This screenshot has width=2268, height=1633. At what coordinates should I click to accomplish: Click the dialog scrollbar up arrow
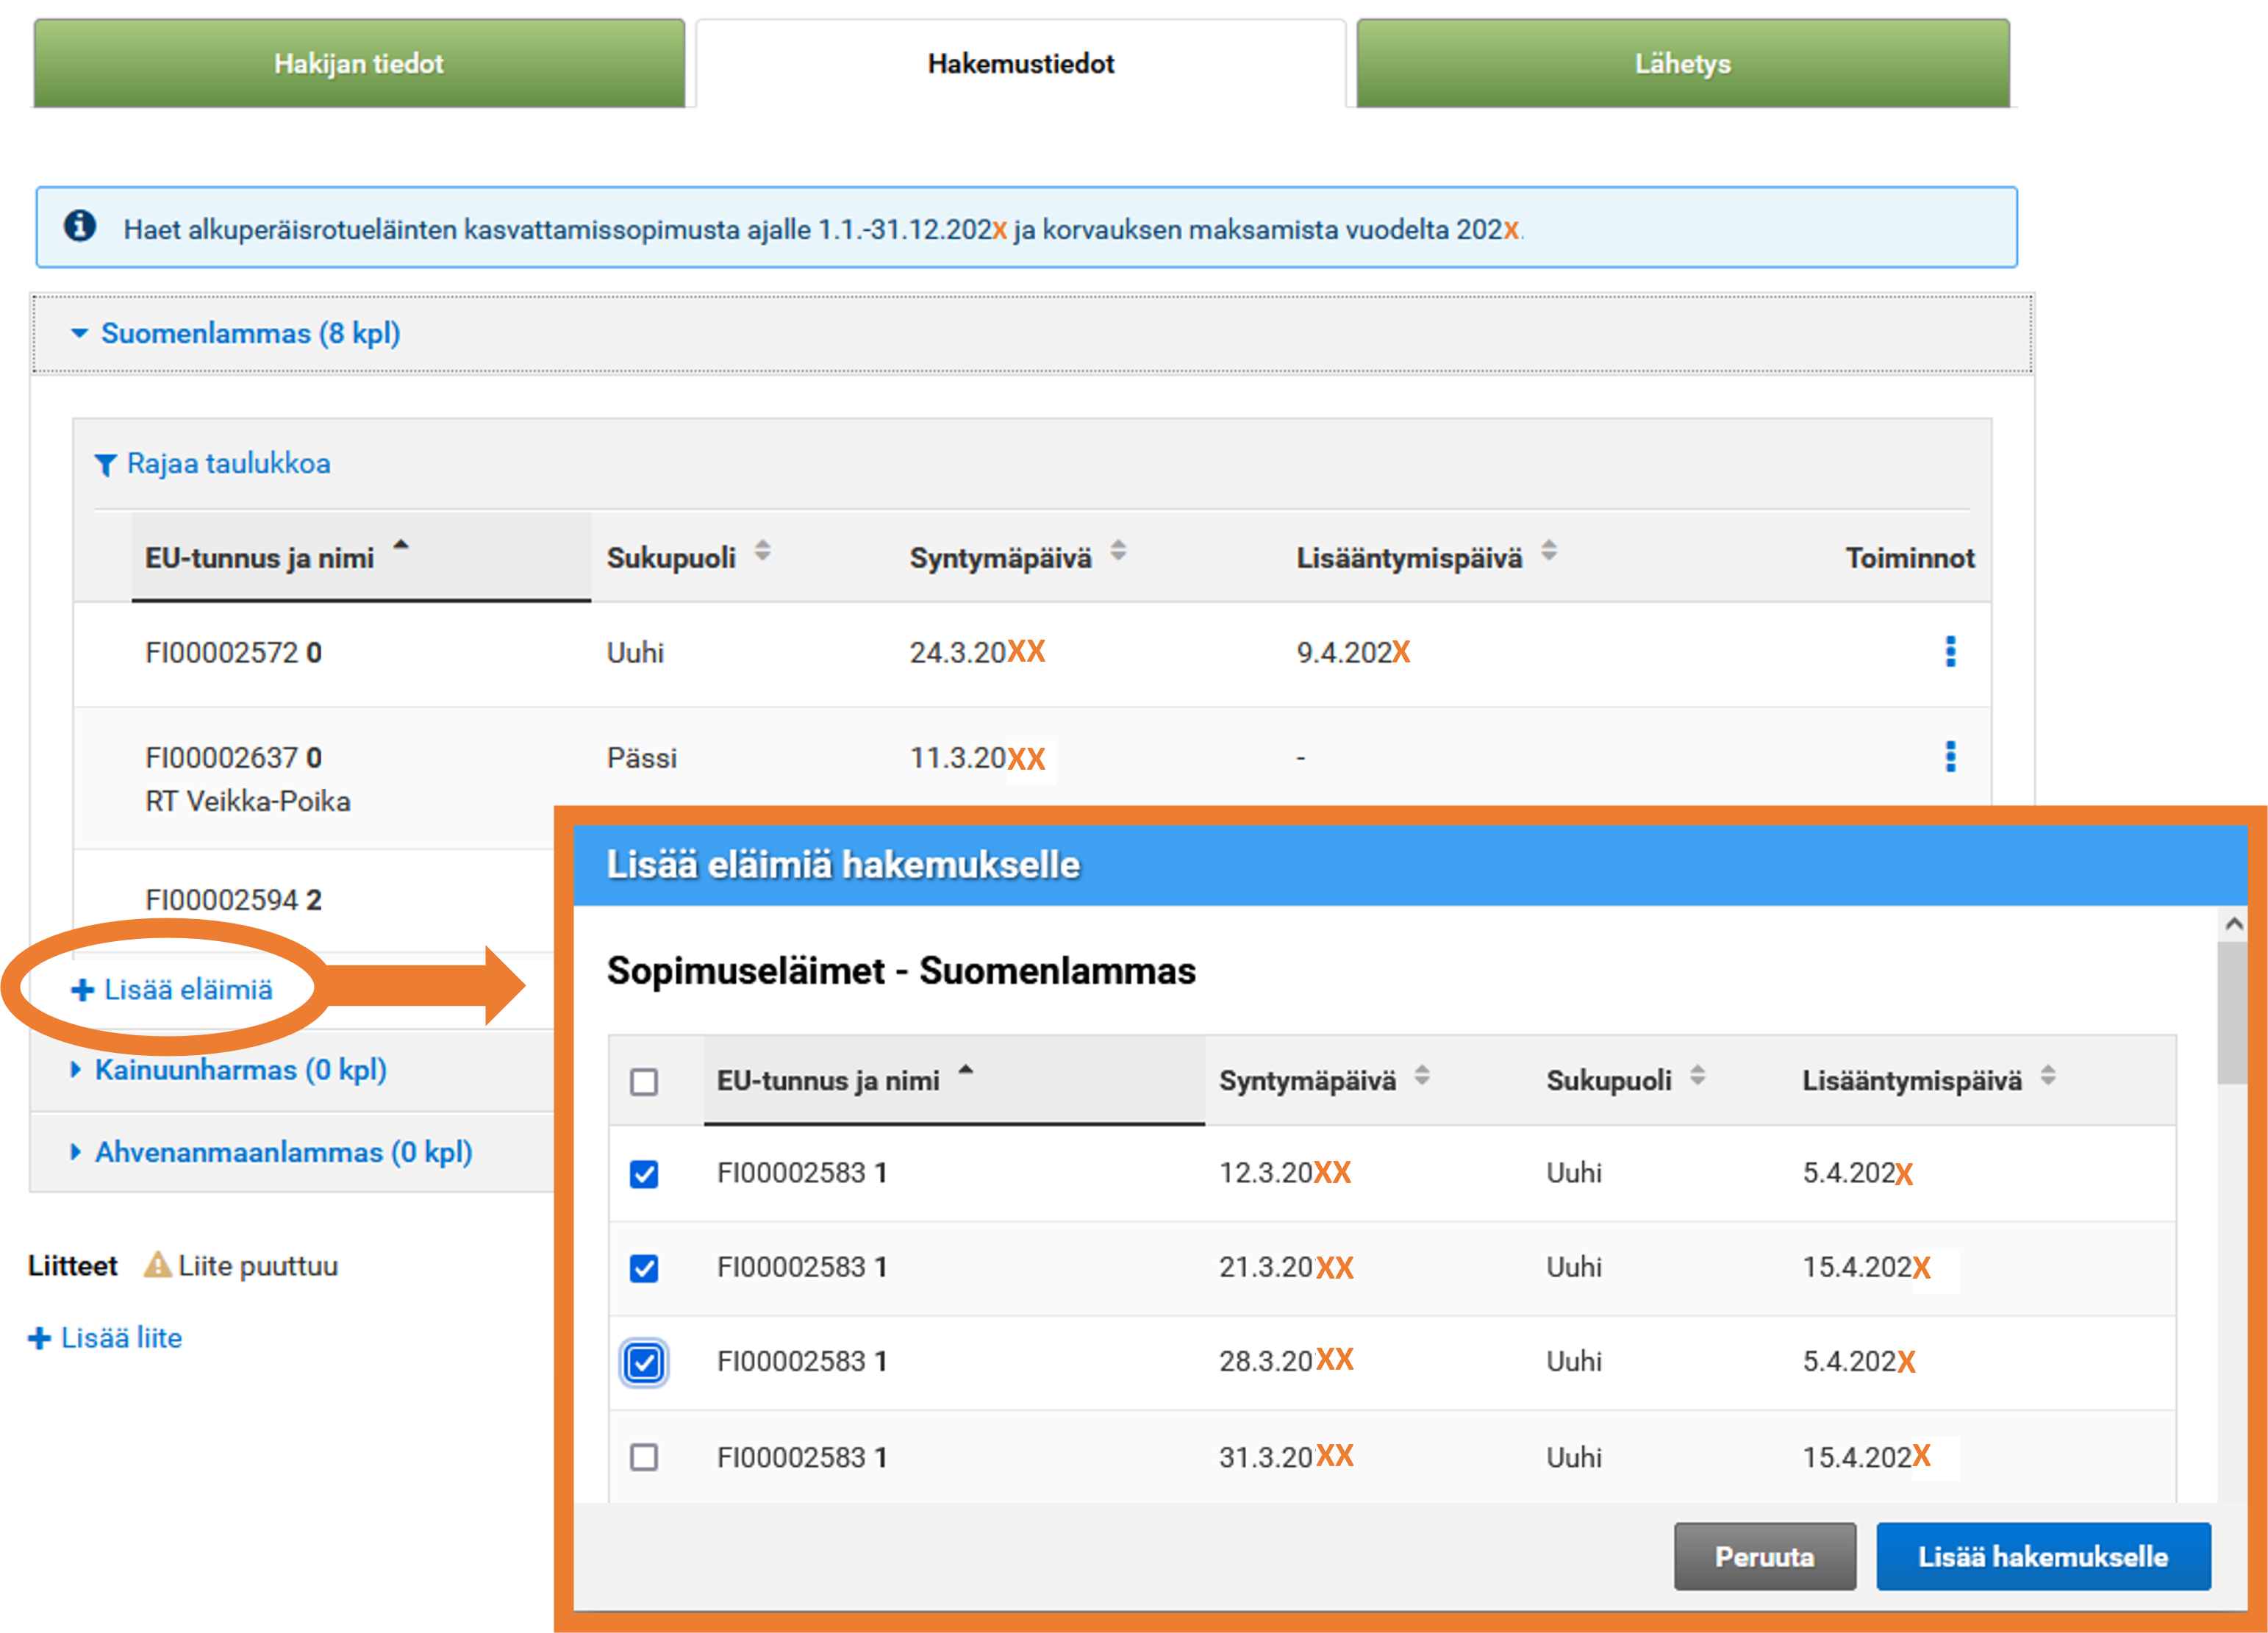tap(2233, 924)
